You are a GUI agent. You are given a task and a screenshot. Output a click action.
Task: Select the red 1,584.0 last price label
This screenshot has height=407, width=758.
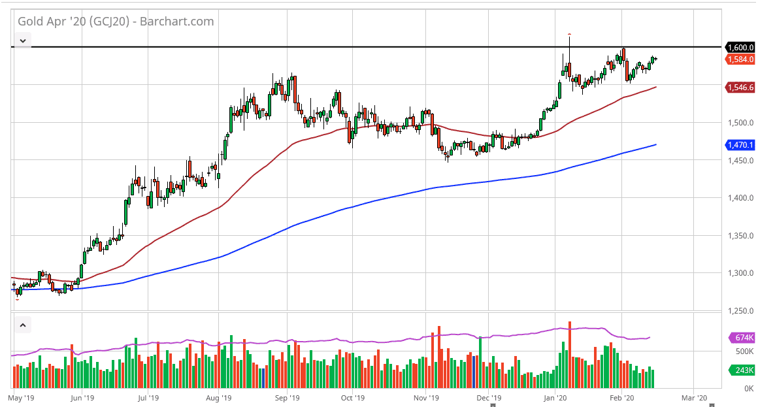click(740, 59)
